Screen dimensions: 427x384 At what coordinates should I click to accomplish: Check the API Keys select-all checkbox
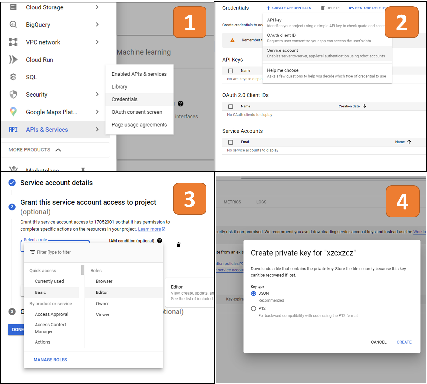click(231, 71)
